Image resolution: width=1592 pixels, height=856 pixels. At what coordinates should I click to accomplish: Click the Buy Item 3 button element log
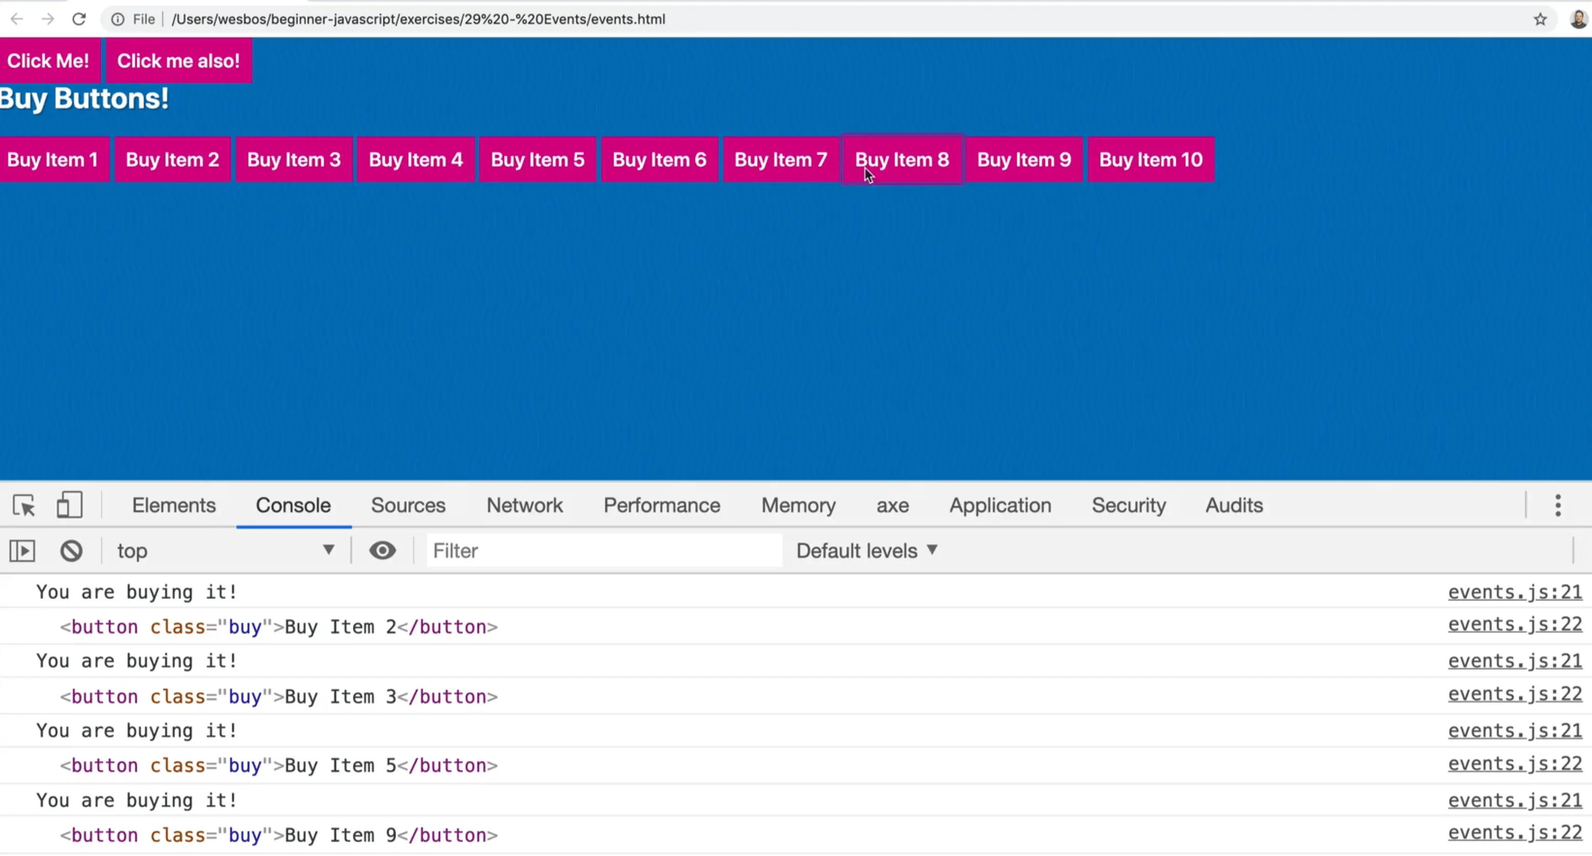tap(278, 697)
